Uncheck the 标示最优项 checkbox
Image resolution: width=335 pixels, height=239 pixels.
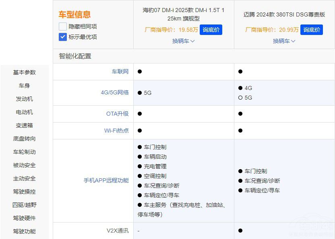click(63, 37)
